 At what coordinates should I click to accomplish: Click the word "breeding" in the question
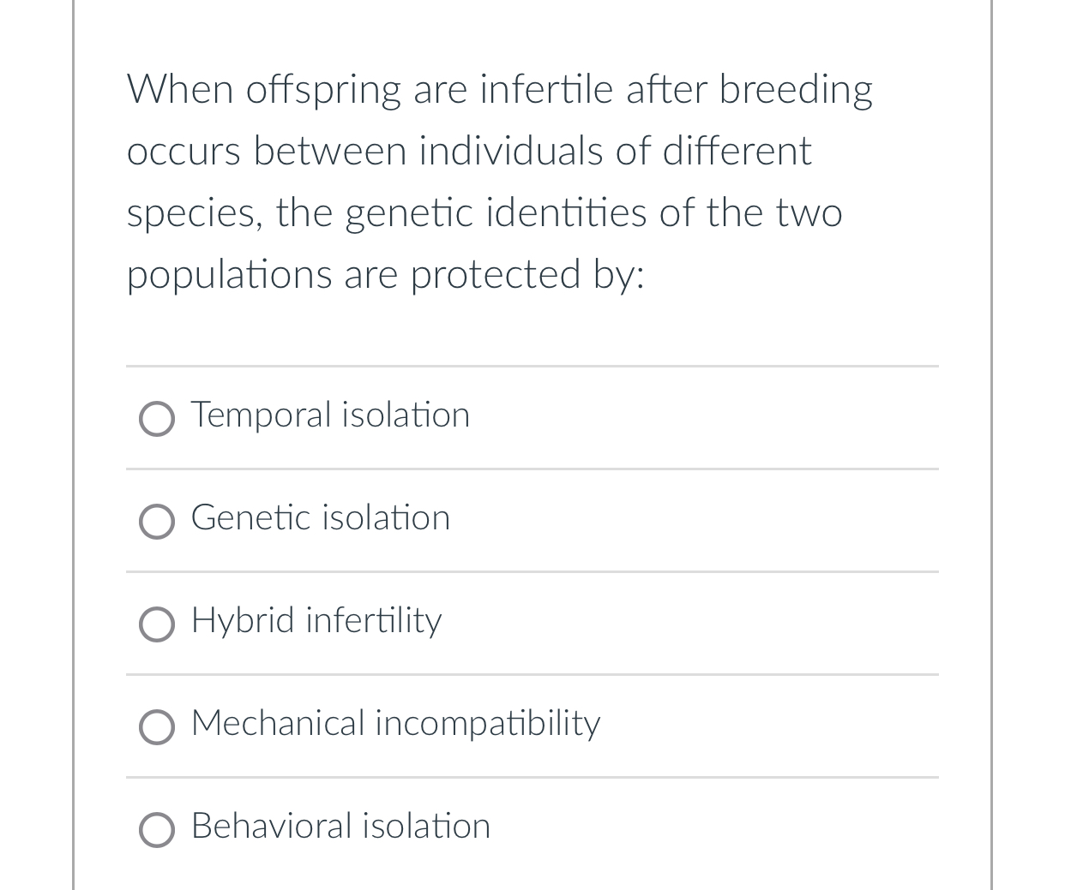pos(795,90)
